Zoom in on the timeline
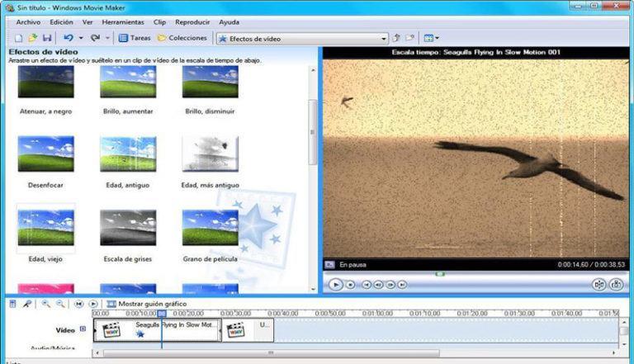Image resolution: width=634 pixels, height=364 pixels. (x=46, y=304)
